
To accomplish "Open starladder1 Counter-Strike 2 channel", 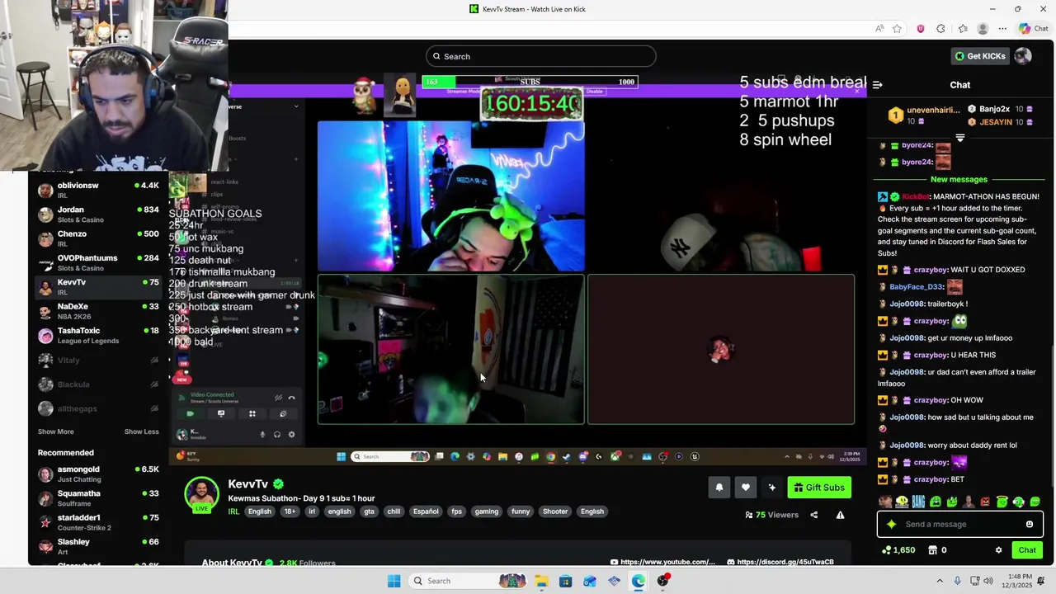I will 98,522.
